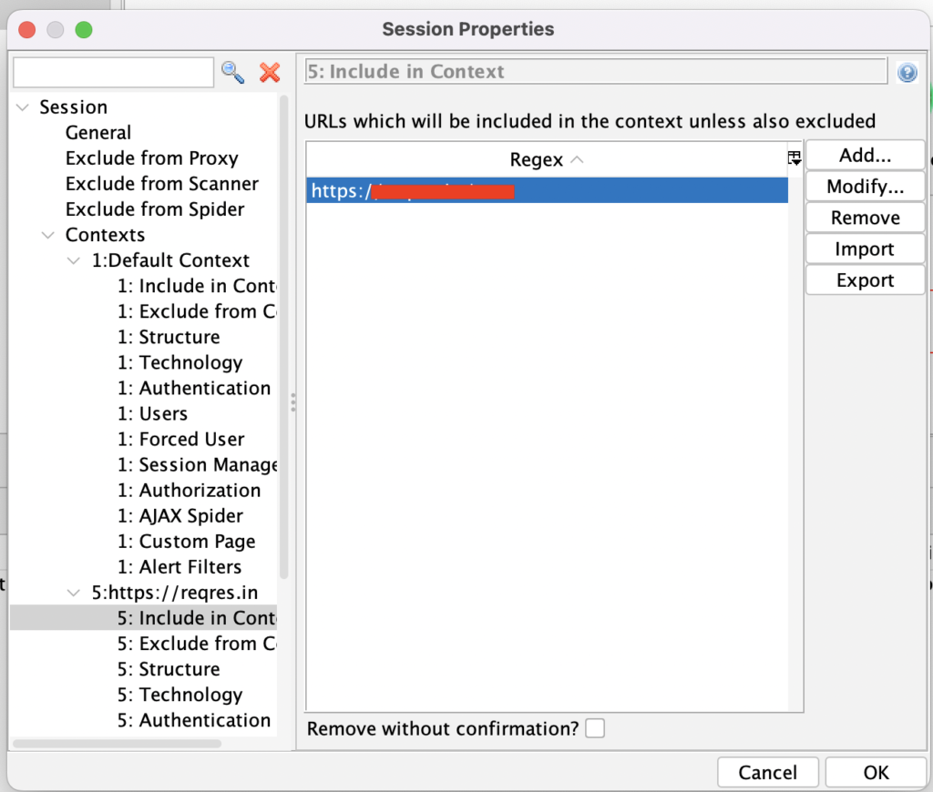Click the tree's horizontal scrollbar
Viewport: 933px width, 792px height.
(x=118, y=743)
